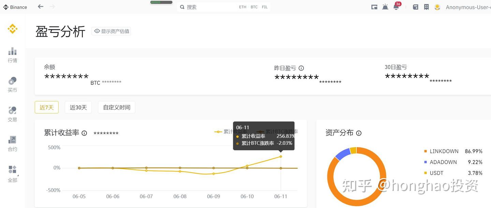The image size is (491, 208).
Task: Open 自定义时间 custom date range picker
Action: tap(117, 107)
